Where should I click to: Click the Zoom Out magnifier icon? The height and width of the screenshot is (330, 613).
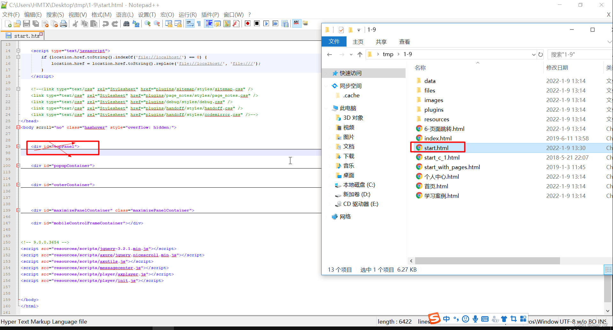tap(157, 24)
